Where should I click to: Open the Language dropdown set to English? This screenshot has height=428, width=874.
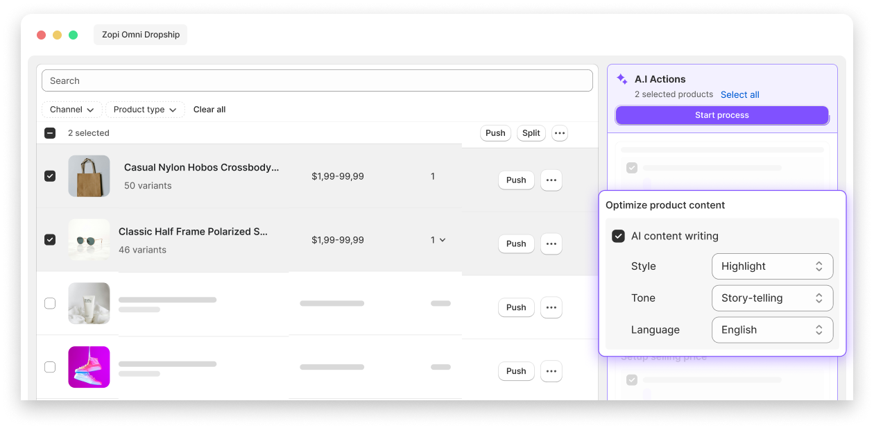pos(772,330)
